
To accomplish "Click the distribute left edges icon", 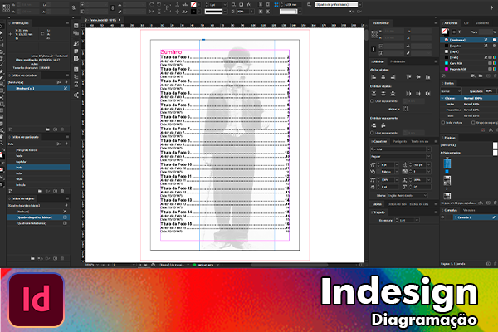I will pos(408,94).
